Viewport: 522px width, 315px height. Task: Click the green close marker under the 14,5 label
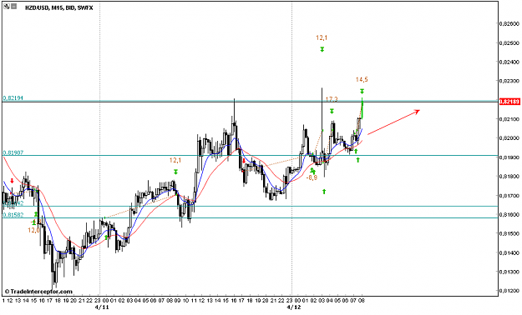coord(362,92)
